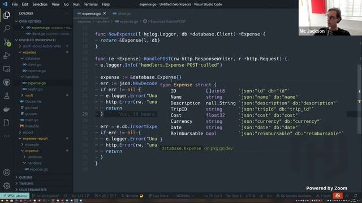
Task: Click the handlers breadcrumb segment
Action: [102, 21]
